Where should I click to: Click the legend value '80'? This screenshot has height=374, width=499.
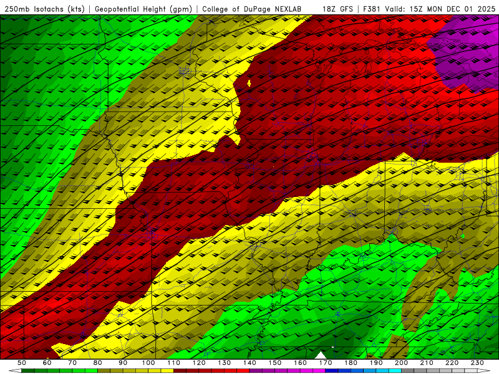98,363
